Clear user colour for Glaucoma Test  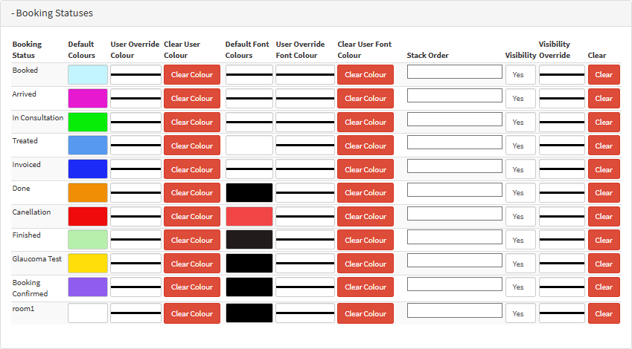192,263
